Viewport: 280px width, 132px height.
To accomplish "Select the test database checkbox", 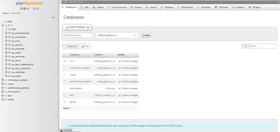I will (65, 95).
